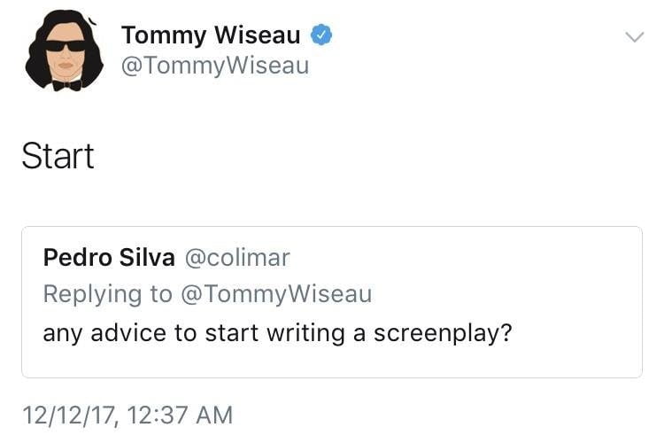Screen dimensions: 664x443
Task: Click the sunglasses on the avatar
Action: click(66, 44)
